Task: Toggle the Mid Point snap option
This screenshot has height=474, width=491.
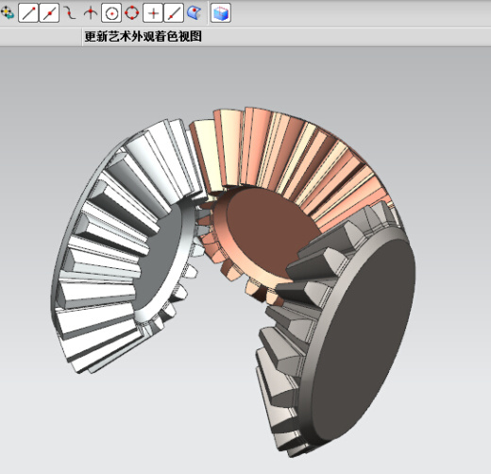Action: coord(49,13)
